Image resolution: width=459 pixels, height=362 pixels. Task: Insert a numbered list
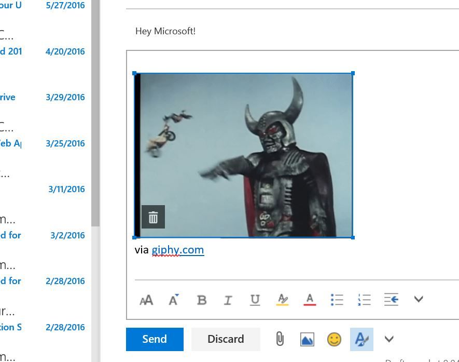pyautogui.click(x=364, y=300)
